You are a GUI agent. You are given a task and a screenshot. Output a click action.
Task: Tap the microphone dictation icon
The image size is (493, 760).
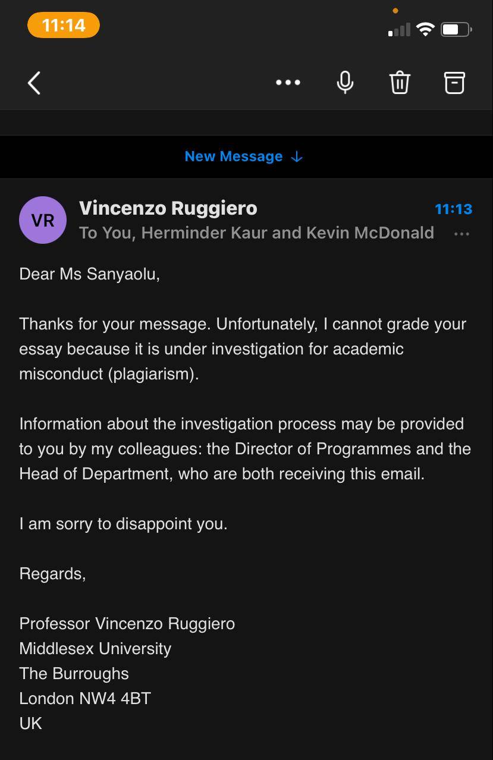345,83
